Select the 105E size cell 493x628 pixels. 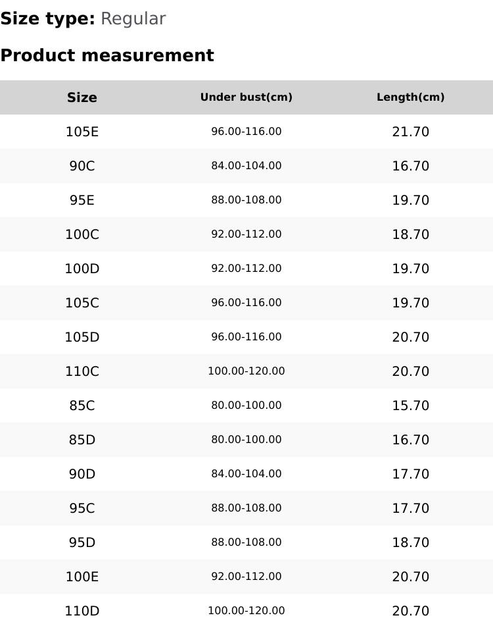tap(82, 132)
